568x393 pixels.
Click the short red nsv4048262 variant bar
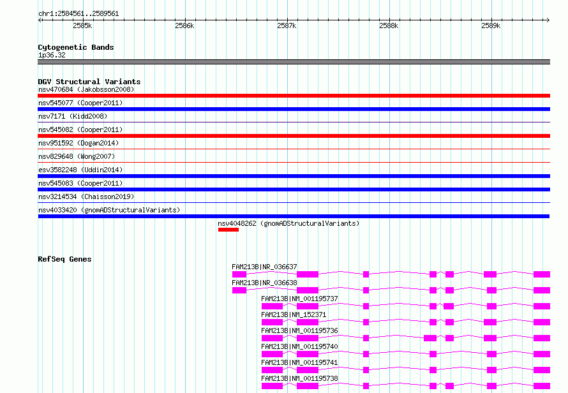click(228, 230)
